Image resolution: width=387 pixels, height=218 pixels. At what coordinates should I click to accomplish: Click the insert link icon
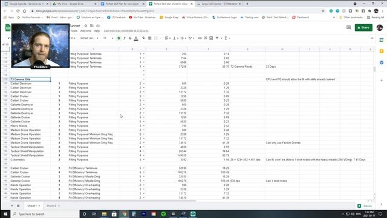200,38
